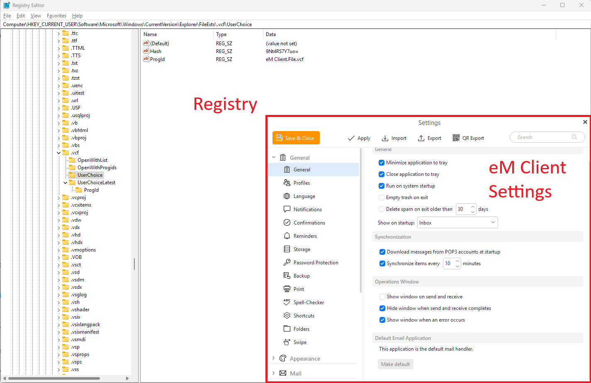Click the Swipe hand icon

287,342
